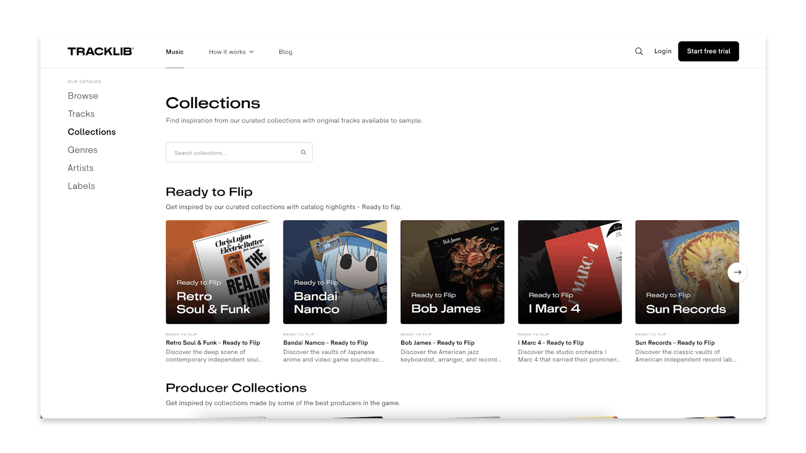Click 'Retro Soul & Funk – Ready to Flip' title

click(213, 343)
